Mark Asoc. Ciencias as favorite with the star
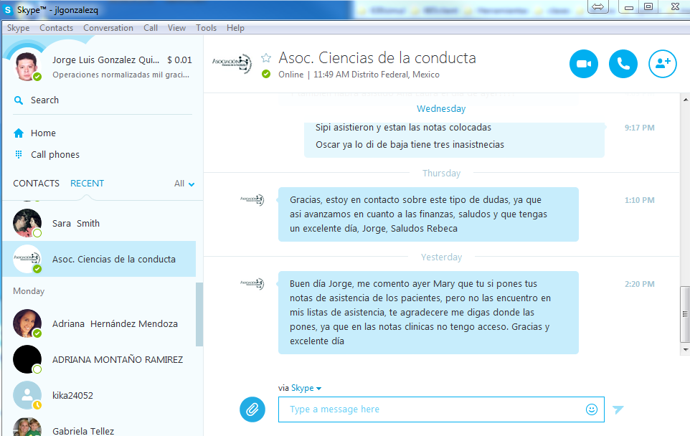Viewport: 690px width, 436px height. coord(266,57)
